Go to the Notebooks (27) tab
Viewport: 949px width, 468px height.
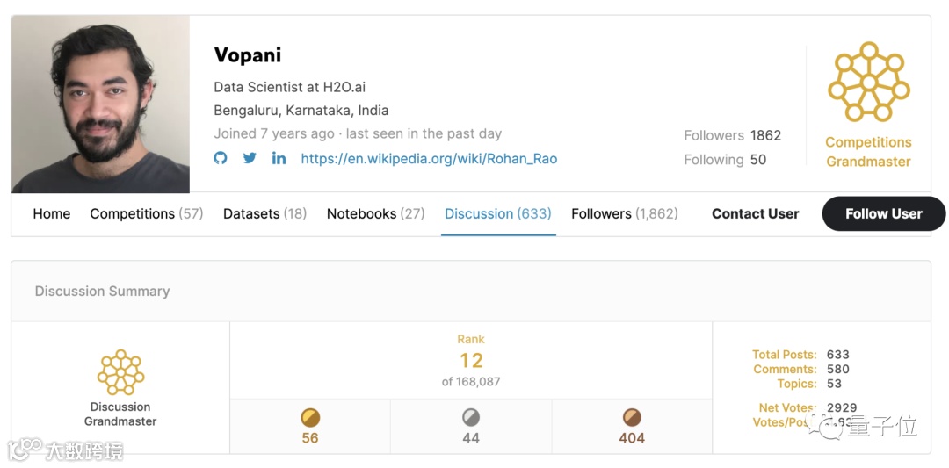tap(375, 213)
